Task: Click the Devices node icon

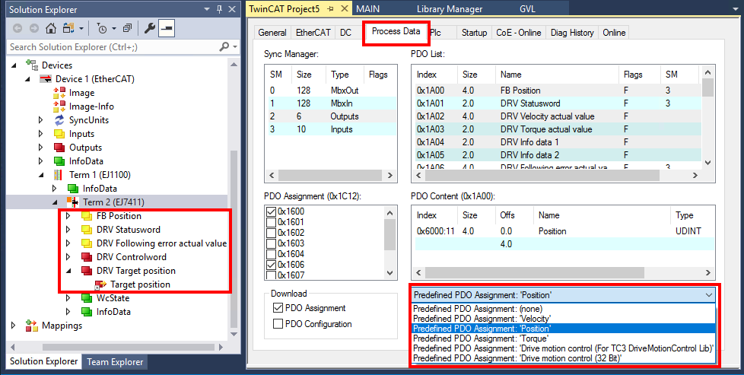Action: pyautogui.click(x=32, y=65)
